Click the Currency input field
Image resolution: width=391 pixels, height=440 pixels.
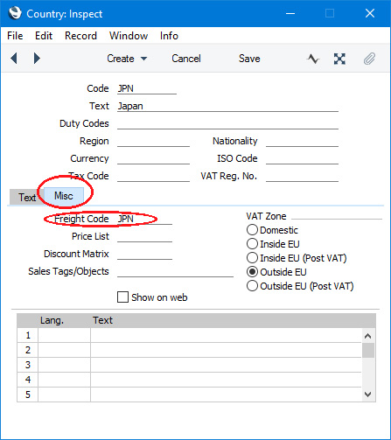click(153, 158)
